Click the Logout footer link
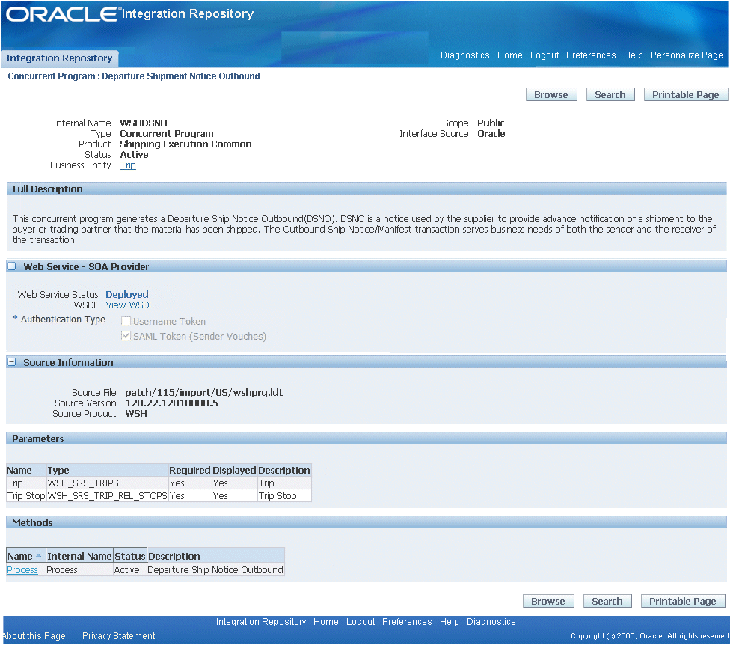The height and width of the screenshot is (645, 730). pyautogui.click(x=361, y=622)
